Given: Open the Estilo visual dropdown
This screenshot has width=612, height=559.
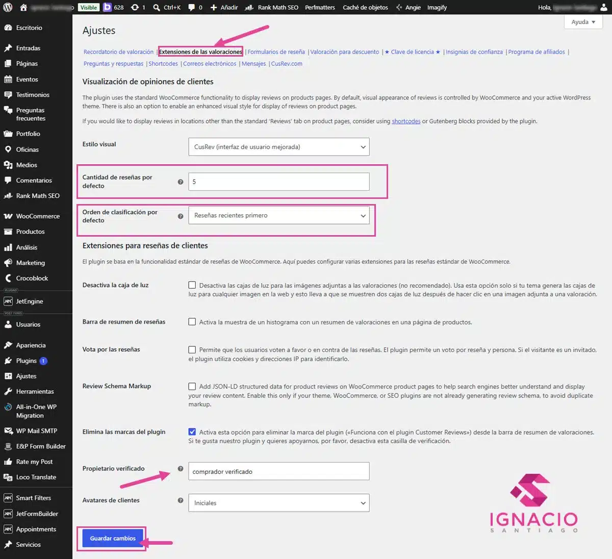Looking at the screenshot, I should [x=278, y=147].
